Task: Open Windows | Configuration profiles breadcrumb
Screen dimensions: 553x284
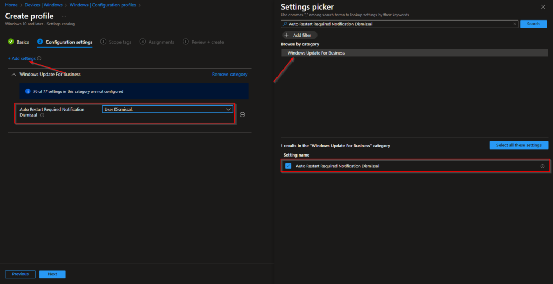Action: pos(103,5)
